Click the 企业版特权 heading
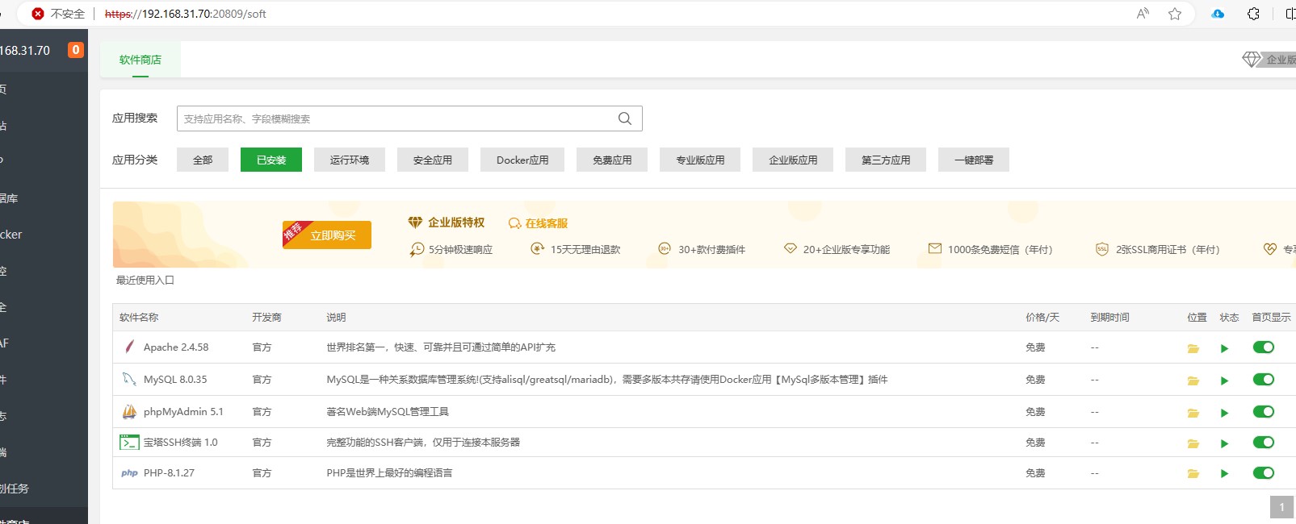The height and width of the screenshot is (524, 1296). click(456, 222)
